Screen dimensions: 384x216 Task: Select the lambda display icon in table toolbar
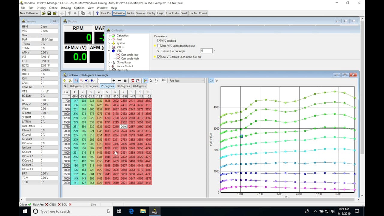click(151, 80)
